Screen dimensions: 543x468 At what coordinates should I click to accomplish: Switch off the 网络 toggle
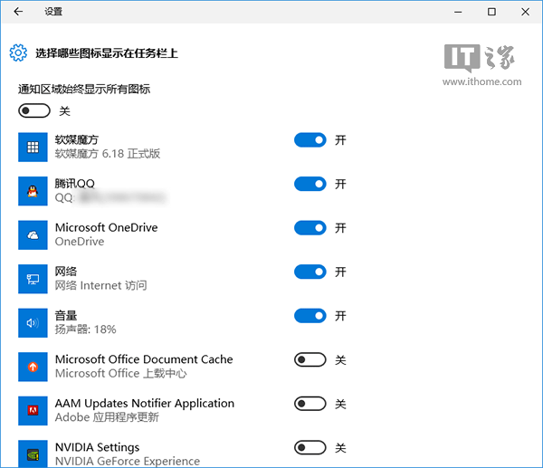coord(310,272)
